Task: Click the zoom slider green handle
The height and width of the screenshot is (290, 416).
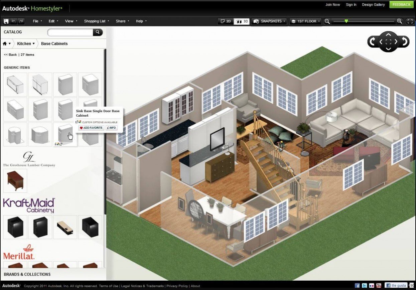Action: pos(346,21)
